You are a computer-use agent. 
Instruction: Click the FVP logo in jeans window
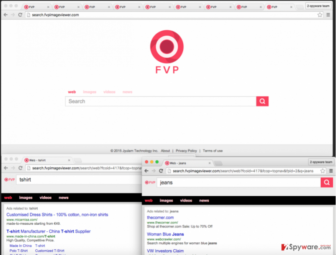pyautogui.click(x=150, y=182)
